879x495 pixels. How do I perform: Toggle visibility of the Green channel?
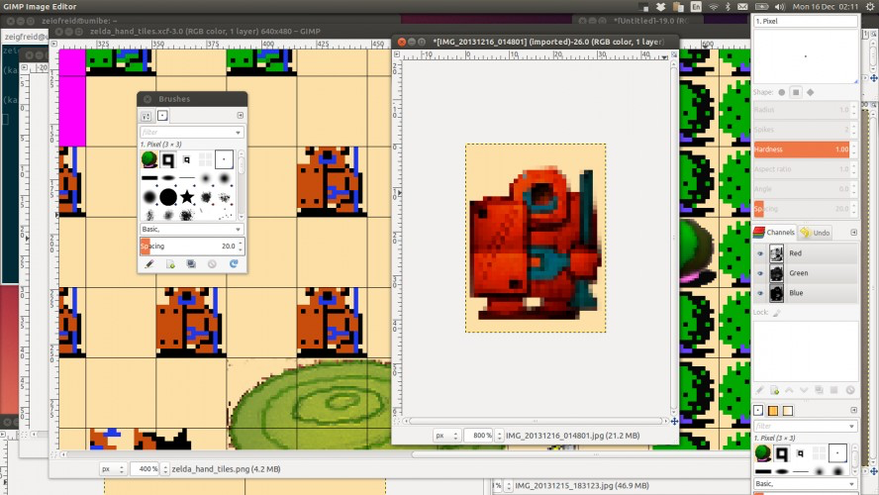coord(760,273)
